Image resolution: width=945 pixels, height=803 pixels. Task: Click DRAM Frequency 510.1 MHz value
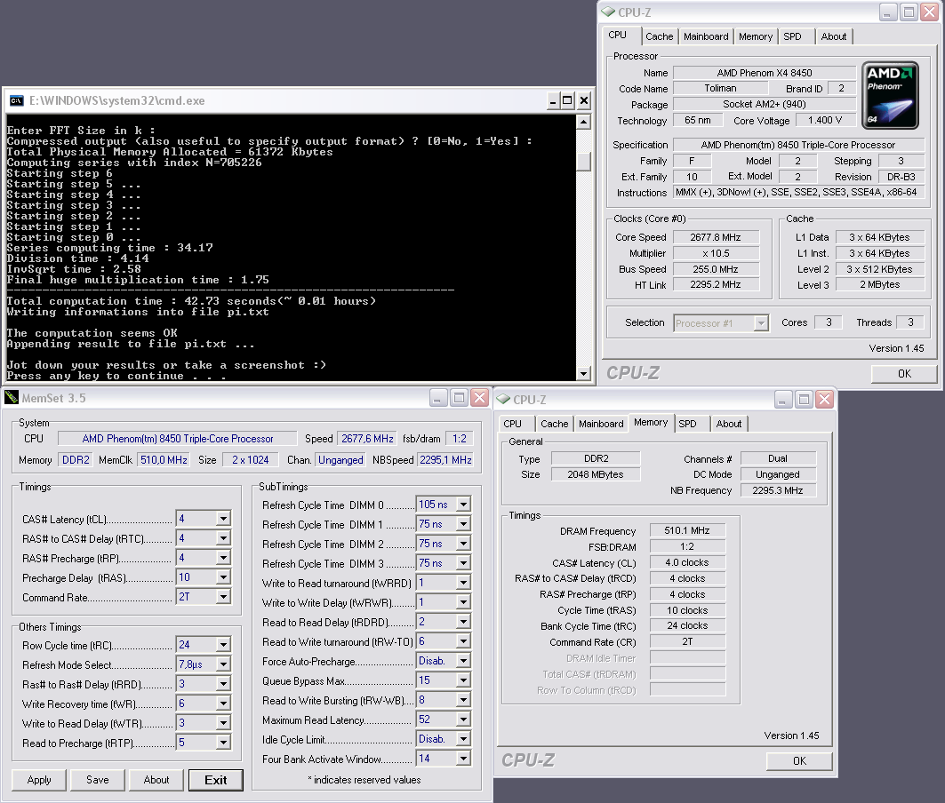(687, 530)
